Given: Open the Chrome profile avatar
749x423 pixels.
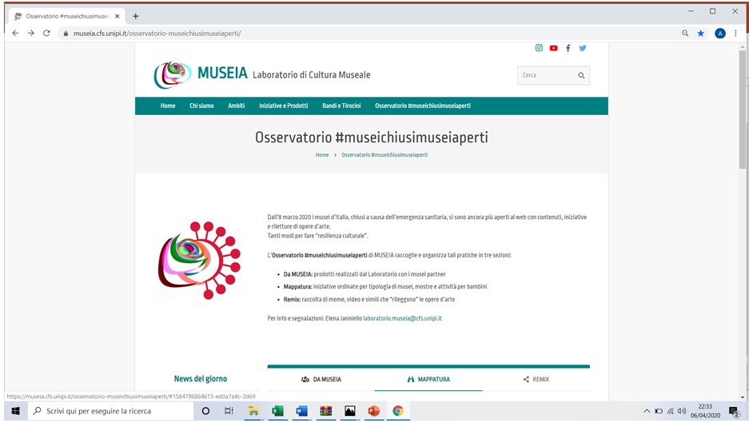Looking at the screenshot, I should [720, 33].
